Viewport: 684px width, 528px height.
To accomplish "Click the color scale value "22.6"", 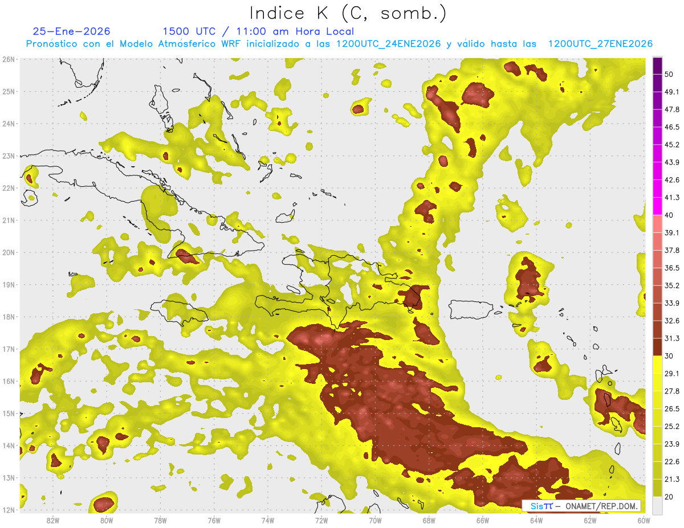I will pyautogui.click(x=671, y=461).
